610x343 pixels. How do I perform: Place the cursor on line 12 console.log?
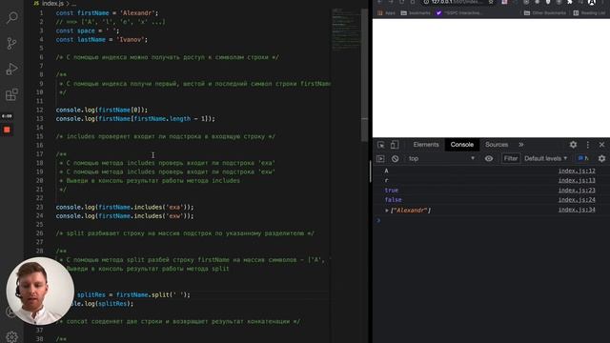[x=102, y=111]
